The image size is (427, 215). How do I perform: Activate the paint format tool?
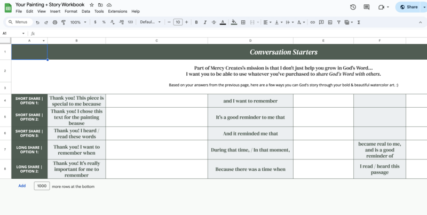pyautogui.click(x=64, y=22)
